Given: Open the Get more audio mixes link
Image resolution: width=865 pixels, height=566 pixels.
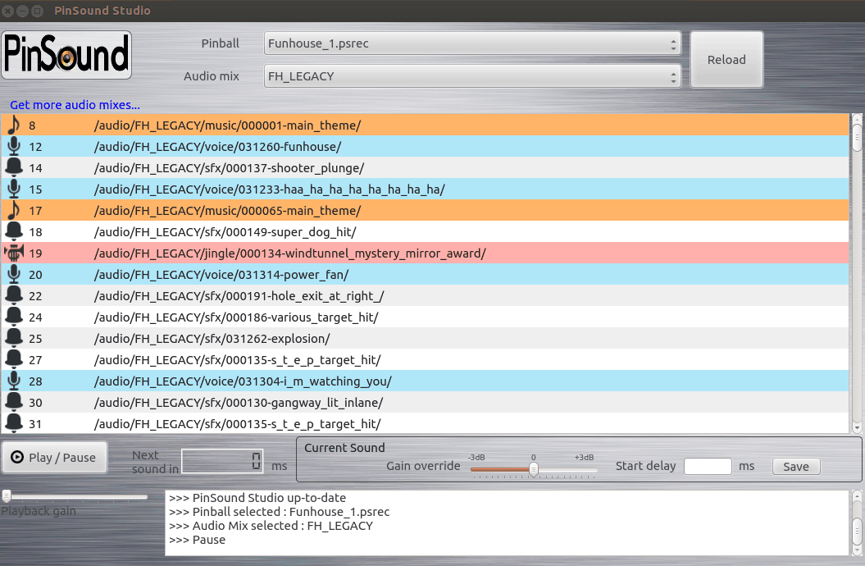Looking at the screenshot, I should (75, 105).
